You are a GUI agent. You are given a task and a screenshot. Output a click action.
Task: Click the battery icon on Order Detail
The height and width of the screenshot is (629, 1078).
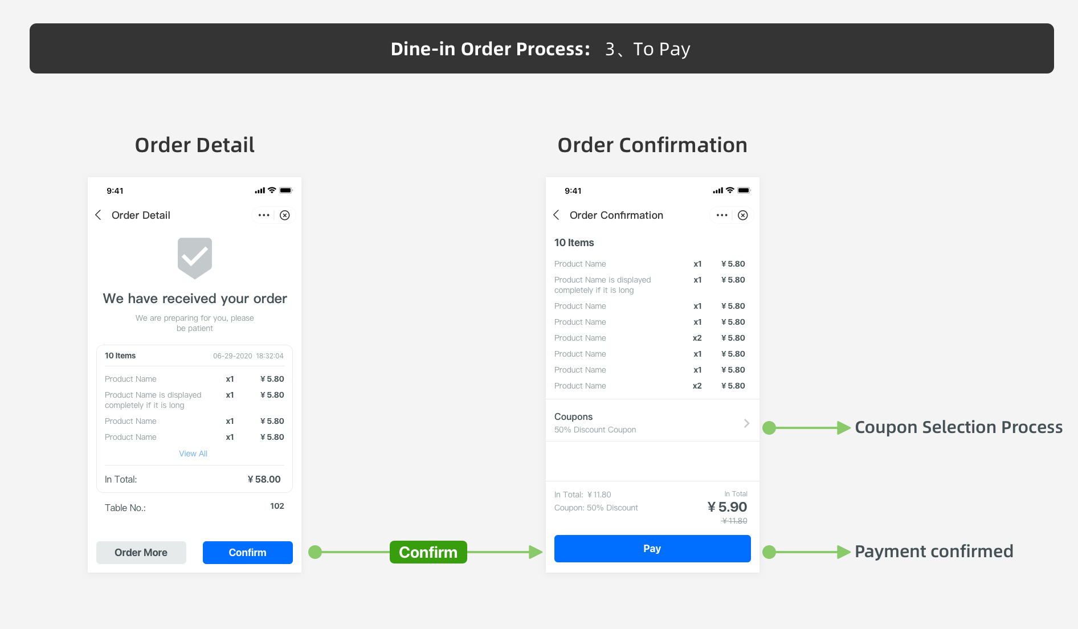pos(286,190)
